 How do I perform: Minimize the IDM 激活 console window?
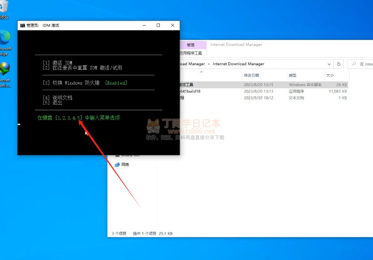[144, 26]
